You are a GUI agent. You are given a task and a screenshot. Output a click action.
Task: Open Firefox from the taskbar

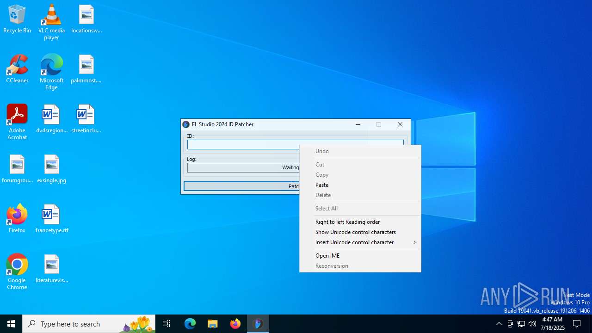pos(235,324)
